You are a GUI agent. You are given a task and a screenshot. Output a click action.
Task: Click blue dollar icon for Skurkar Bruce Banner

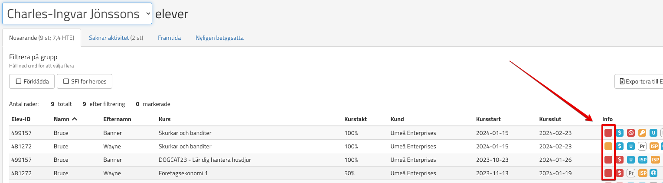pyautogui.click(x=620, y=133)
